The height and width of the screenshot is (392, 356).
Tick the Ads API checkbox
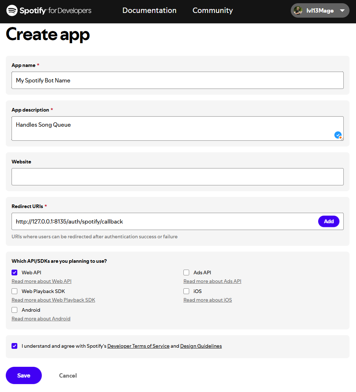tap(186, 272)
